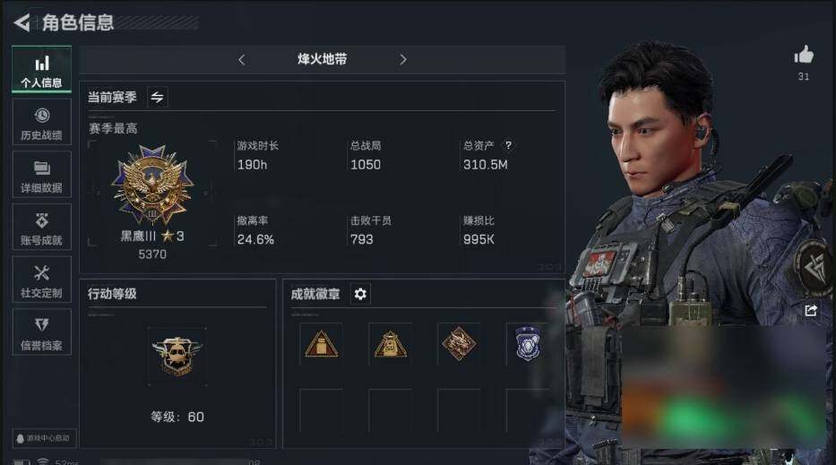Click the 总资产 question mark help icon
Image resolution: width=836 pixels, height=465 pixels.
[x=508, y=145]
